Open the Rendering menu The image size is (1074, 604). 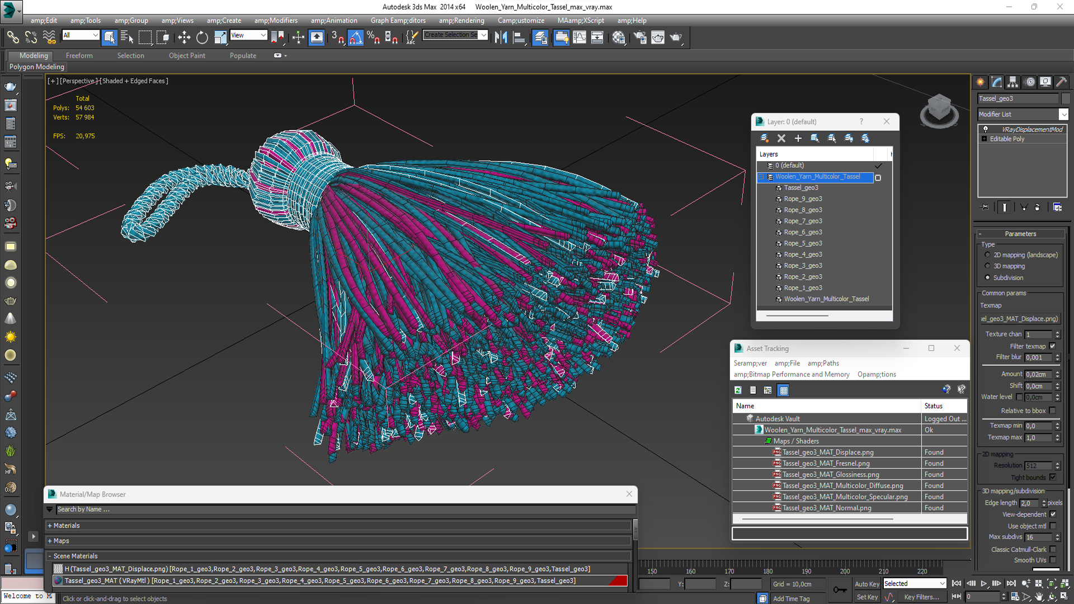tap(461, 21)
